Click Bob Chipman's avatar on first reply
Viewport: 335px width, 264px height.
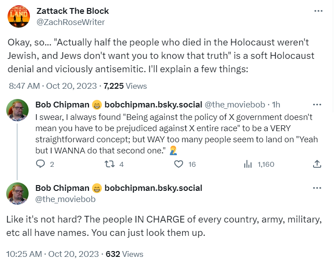18,110
